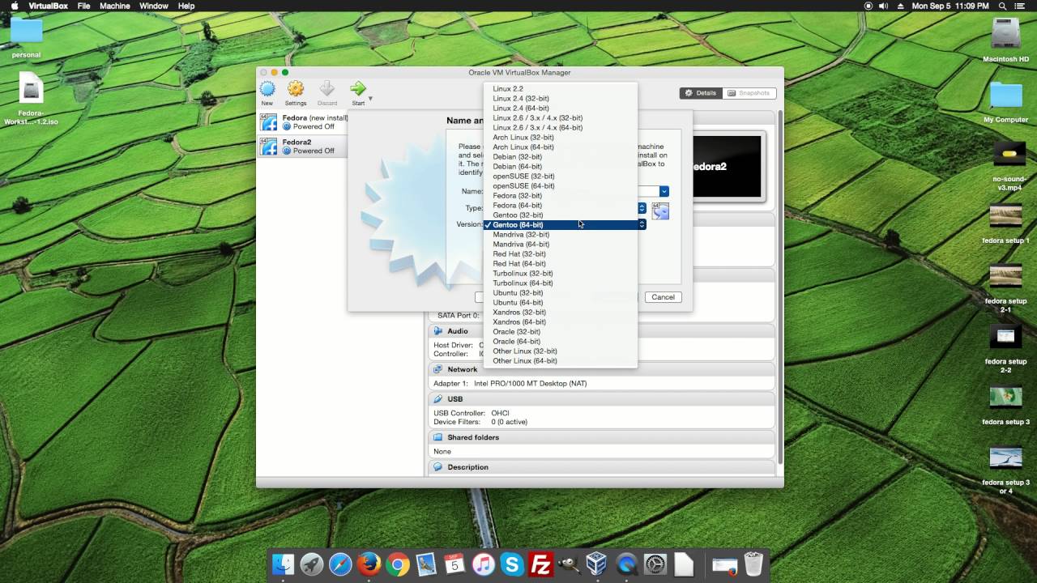Switch to the Snapshots view tab
This screenshot has height=583, width=1037.
point(749,93)
